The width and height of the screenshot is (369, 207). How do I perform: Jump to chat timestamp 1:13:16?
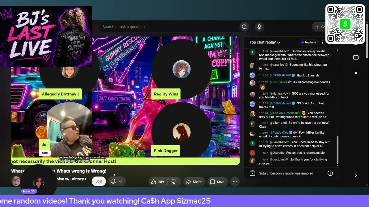[x=263, y=93]
